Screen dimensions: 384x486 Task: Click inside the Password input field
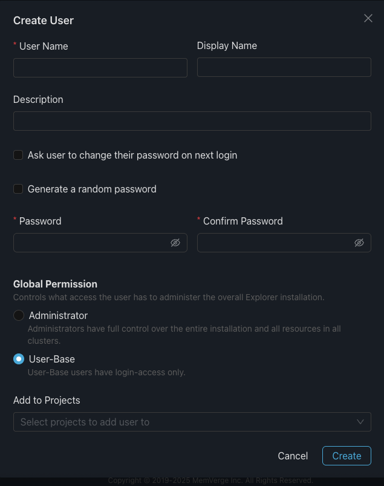[x=91, y=243]
